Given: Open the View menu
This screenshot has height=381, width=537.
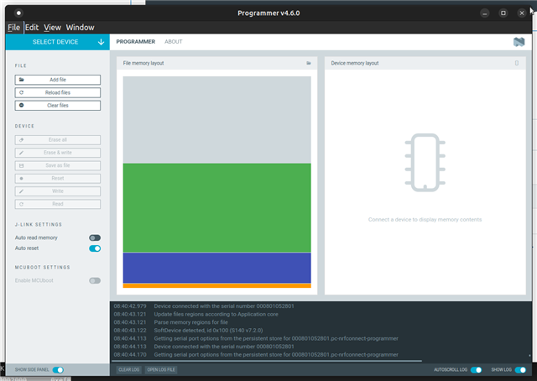Looking at the screenshot, I should 52,28.
